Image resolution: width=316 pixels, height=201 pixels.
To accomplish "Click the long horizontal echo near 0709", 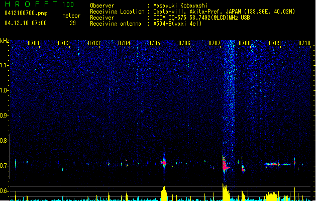I will click(277, 164).
